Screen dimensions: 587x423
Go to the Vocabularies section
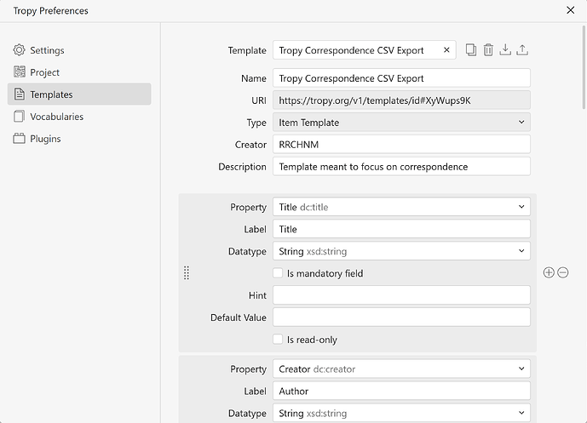click(x=79, y=117)
